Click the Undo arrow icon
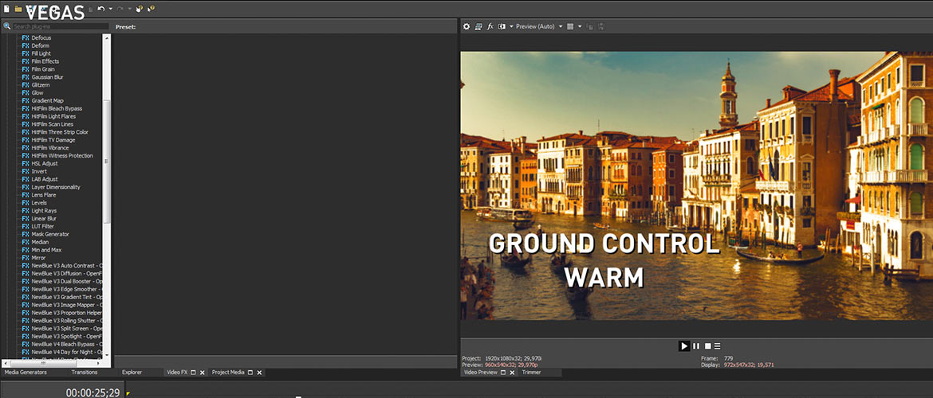 pyautogui.click(x=100, y=9)
